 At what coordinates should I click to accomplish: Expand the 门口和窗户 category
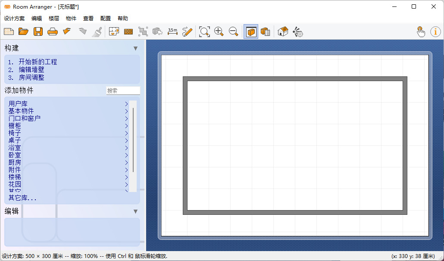click(68, 119)
